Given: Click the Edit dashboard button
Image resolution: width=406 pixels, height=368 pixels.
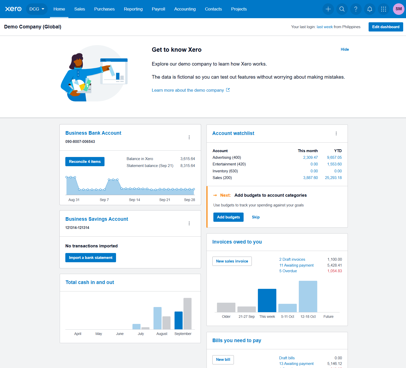Looking at the screenshot, I should pos(386,27).
